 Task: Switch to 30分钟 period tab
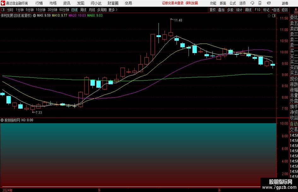click(x=52, y=10)
